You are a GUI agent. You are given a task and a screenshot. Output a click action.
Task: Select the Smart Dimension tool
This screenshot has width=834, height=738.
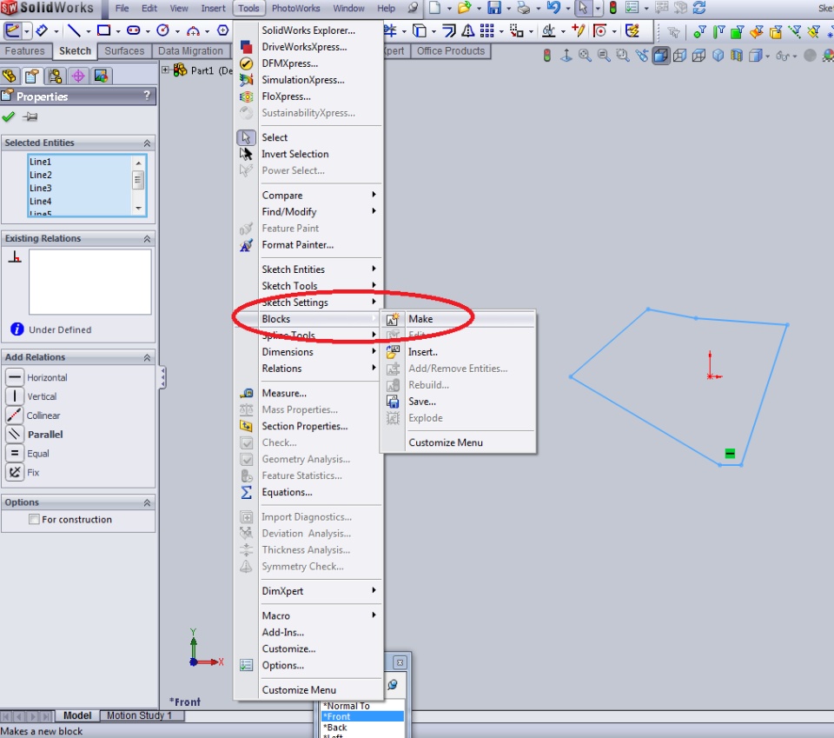42,31
